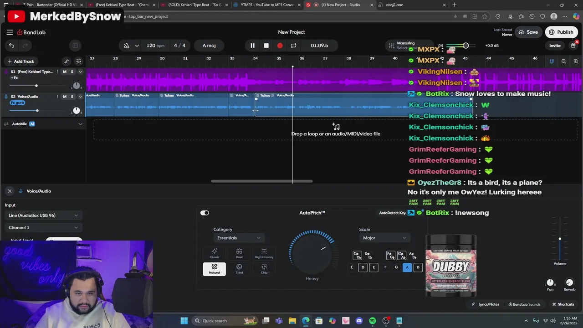
Task: Open the Fx gurb effects chain
Action: pos(17,103)
